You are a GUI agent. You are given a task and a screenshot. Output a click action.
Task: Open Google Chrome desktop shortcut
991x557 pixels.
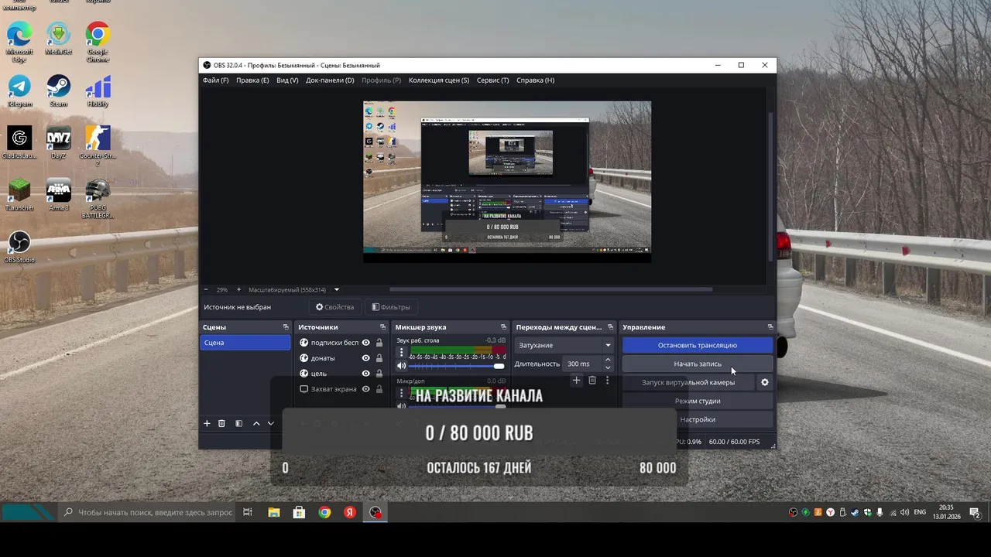(x=98, y=42)
